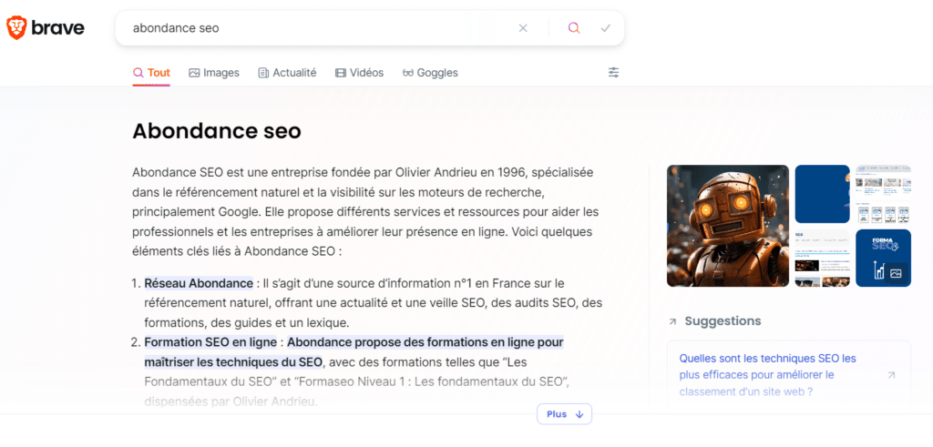This screenshot has width=933, height=447.
Task: Click the suggestion about SEO techniques
Action: click(768, 375)
